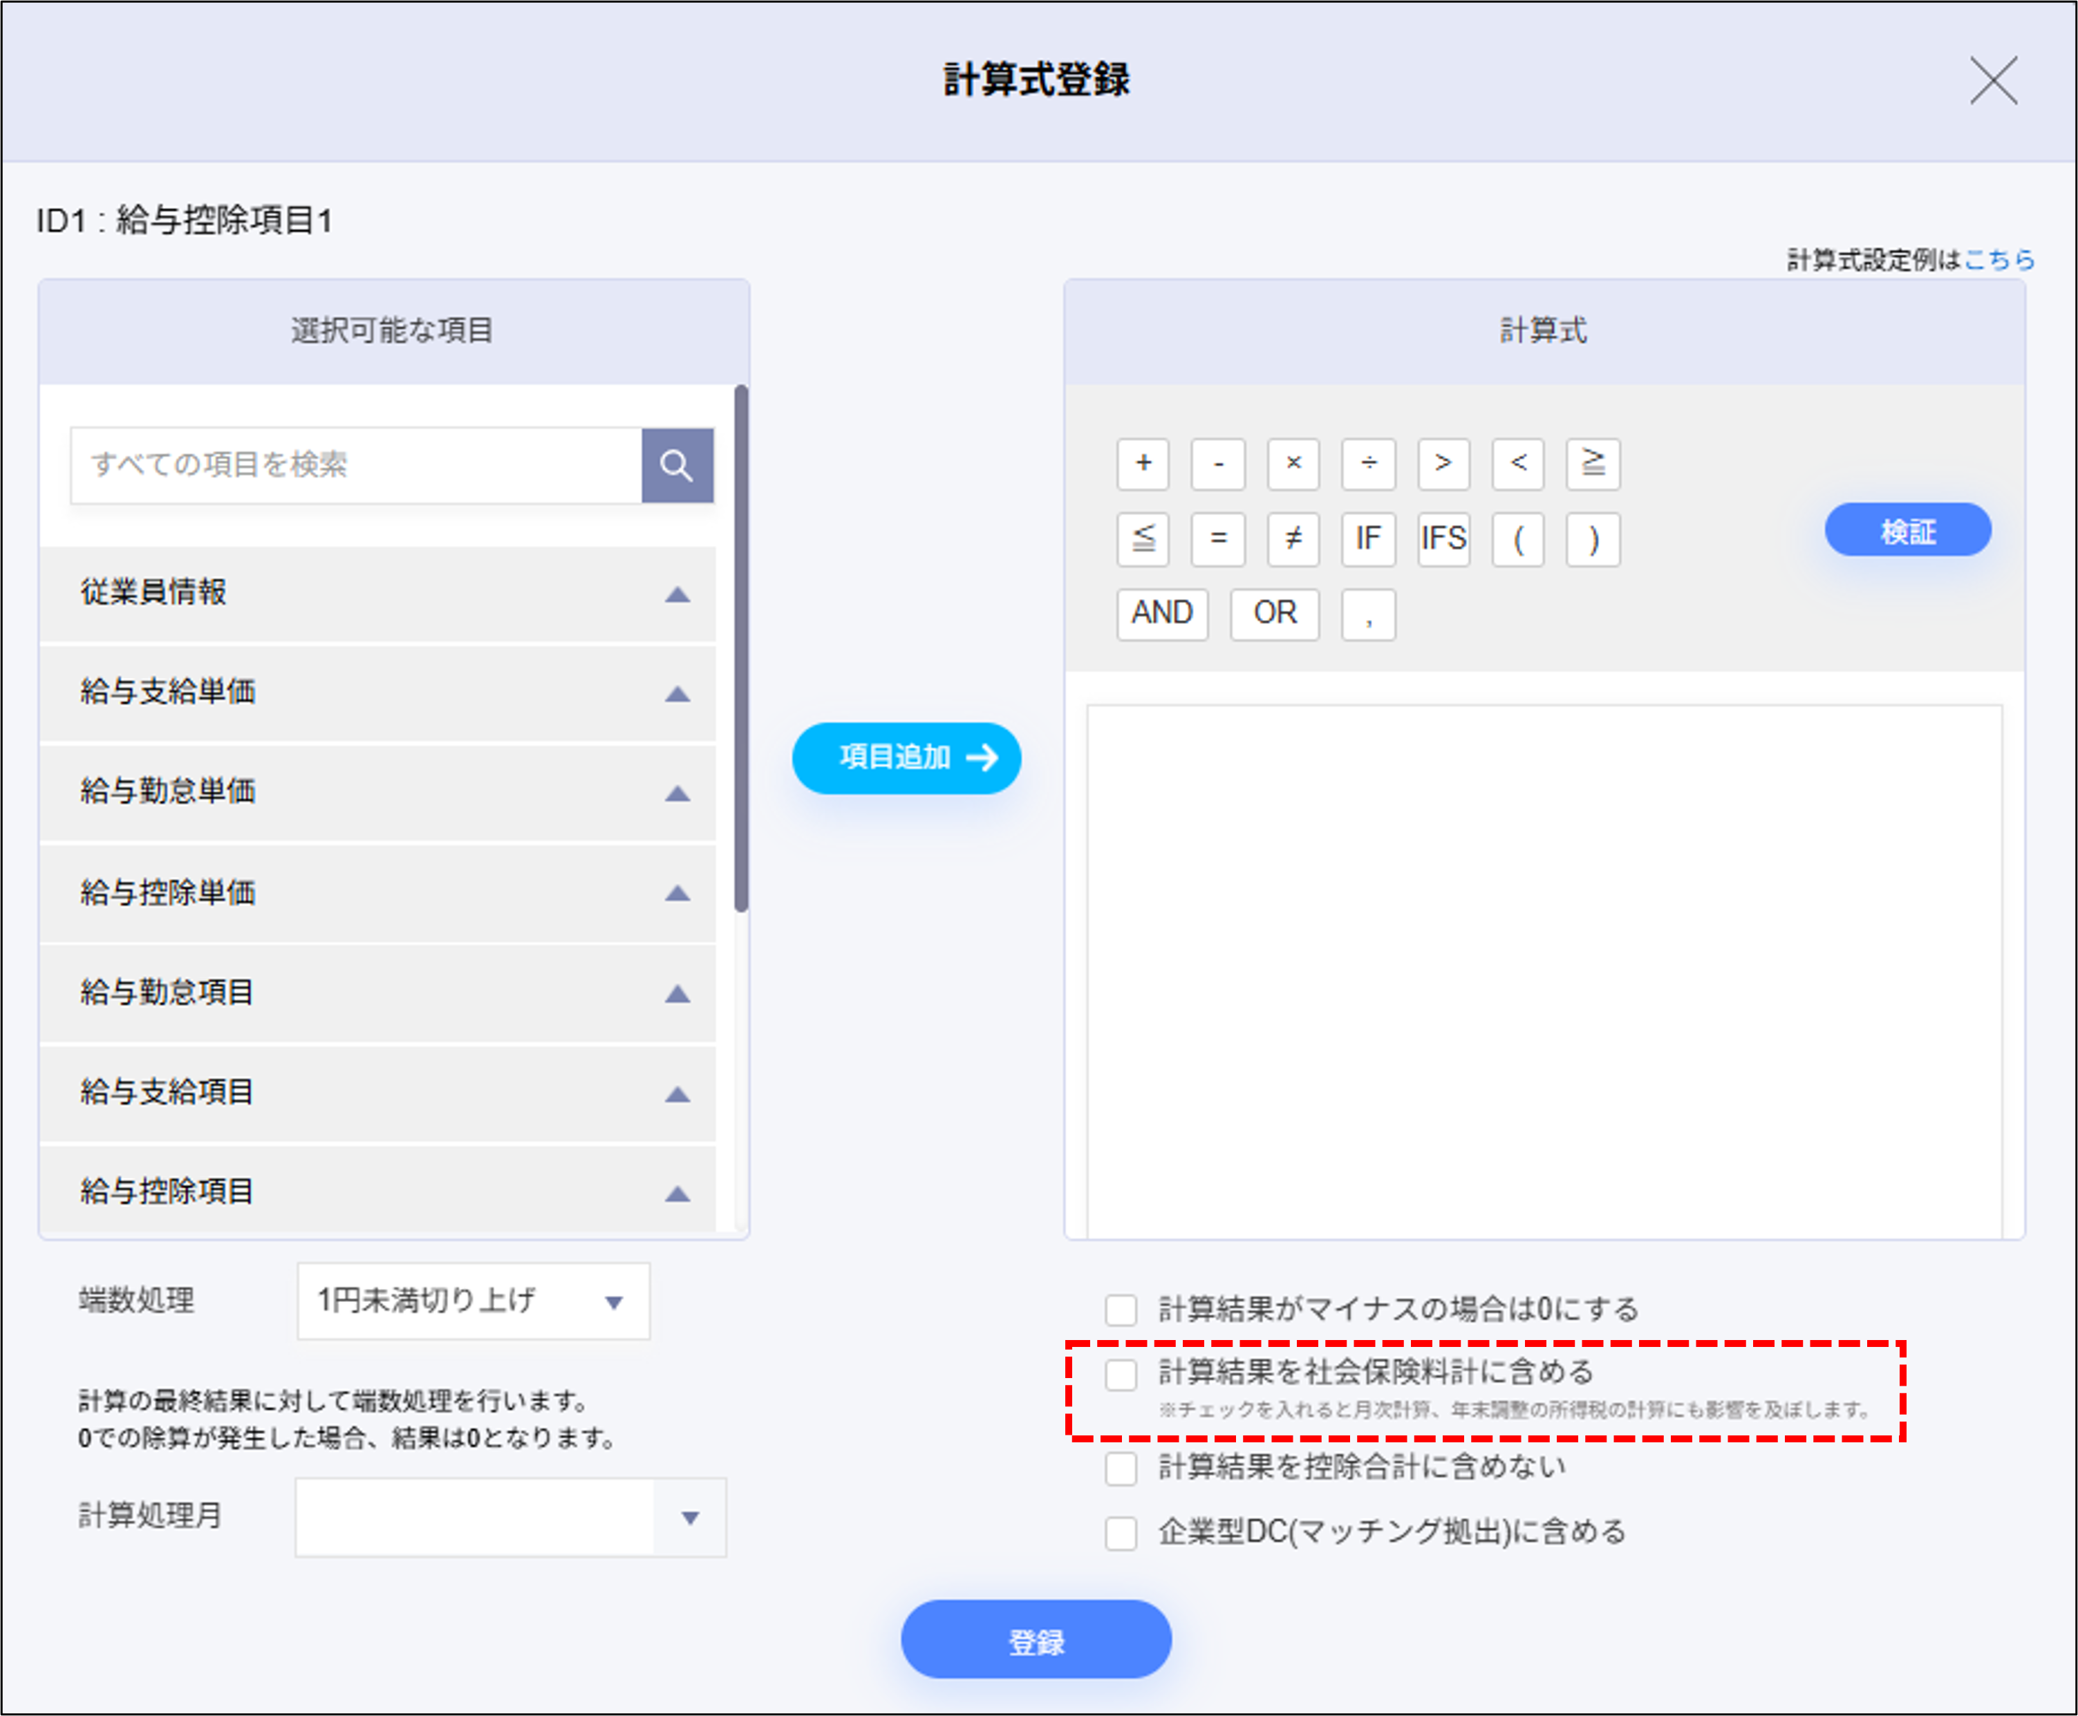Enable 企業型DC(マッチング拠出)に含める checkbox

coord(1121,1533)
